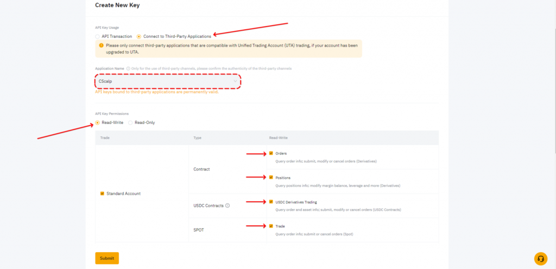Click the orange warning icon in UTA notice
Viewport: 556px width, 269px height.
pos(101,46)
